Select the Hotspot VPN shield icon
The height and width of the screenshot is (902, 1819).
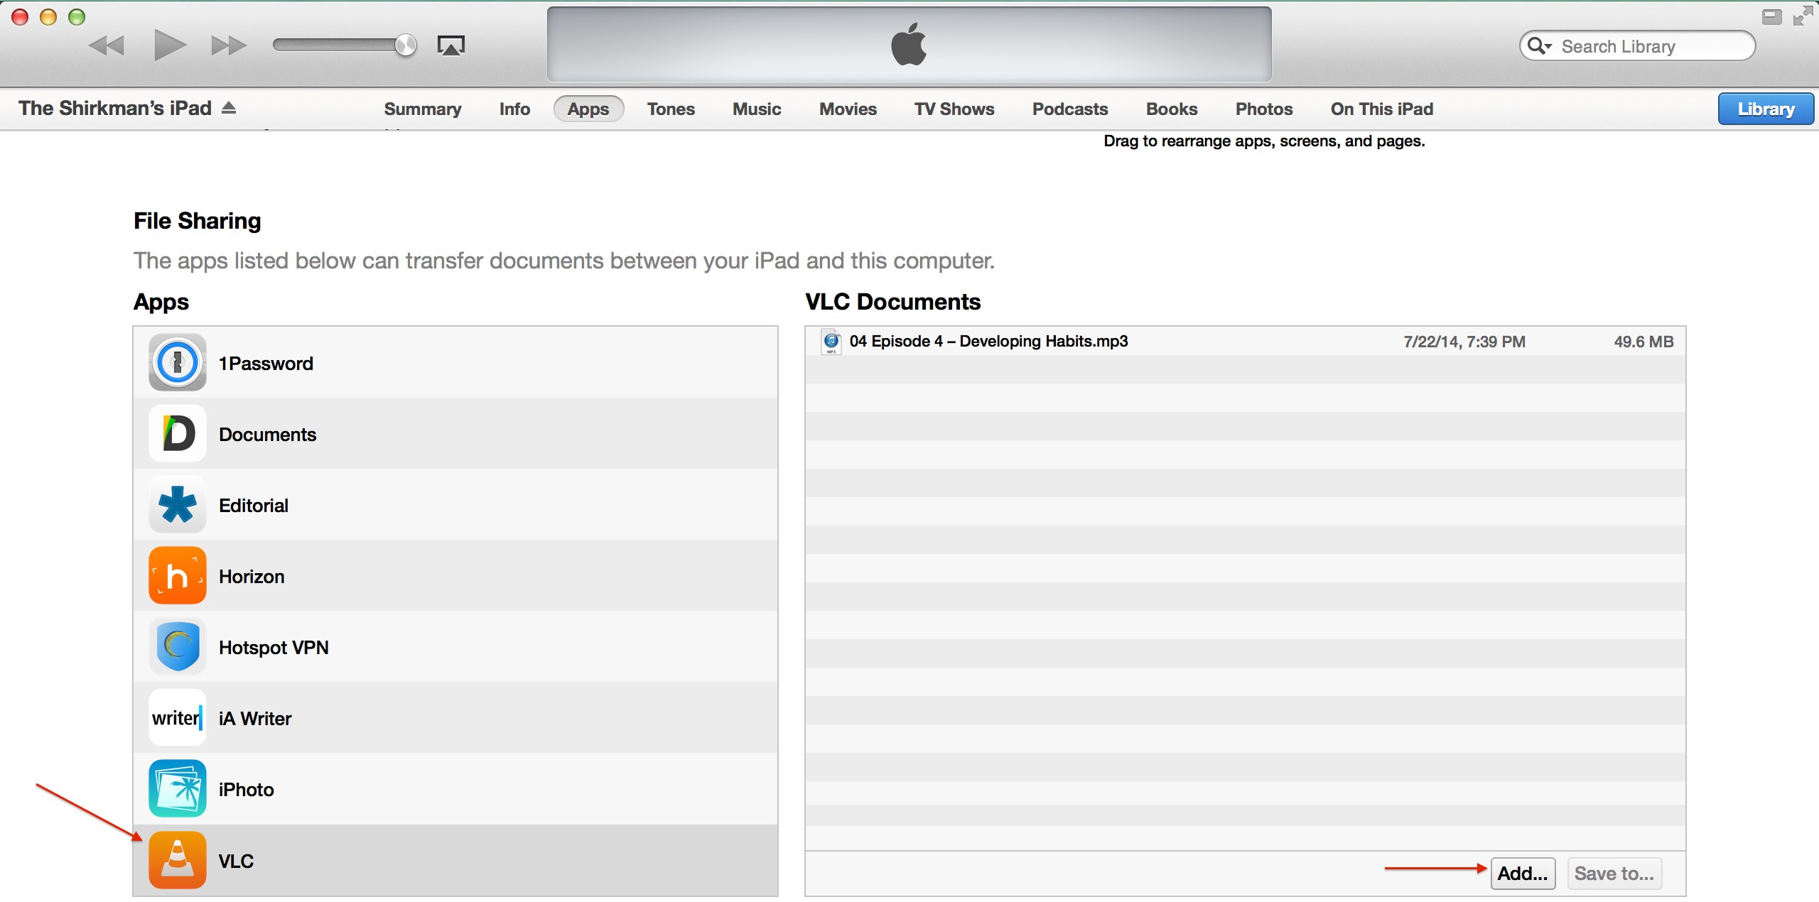[x=178, y=646]
